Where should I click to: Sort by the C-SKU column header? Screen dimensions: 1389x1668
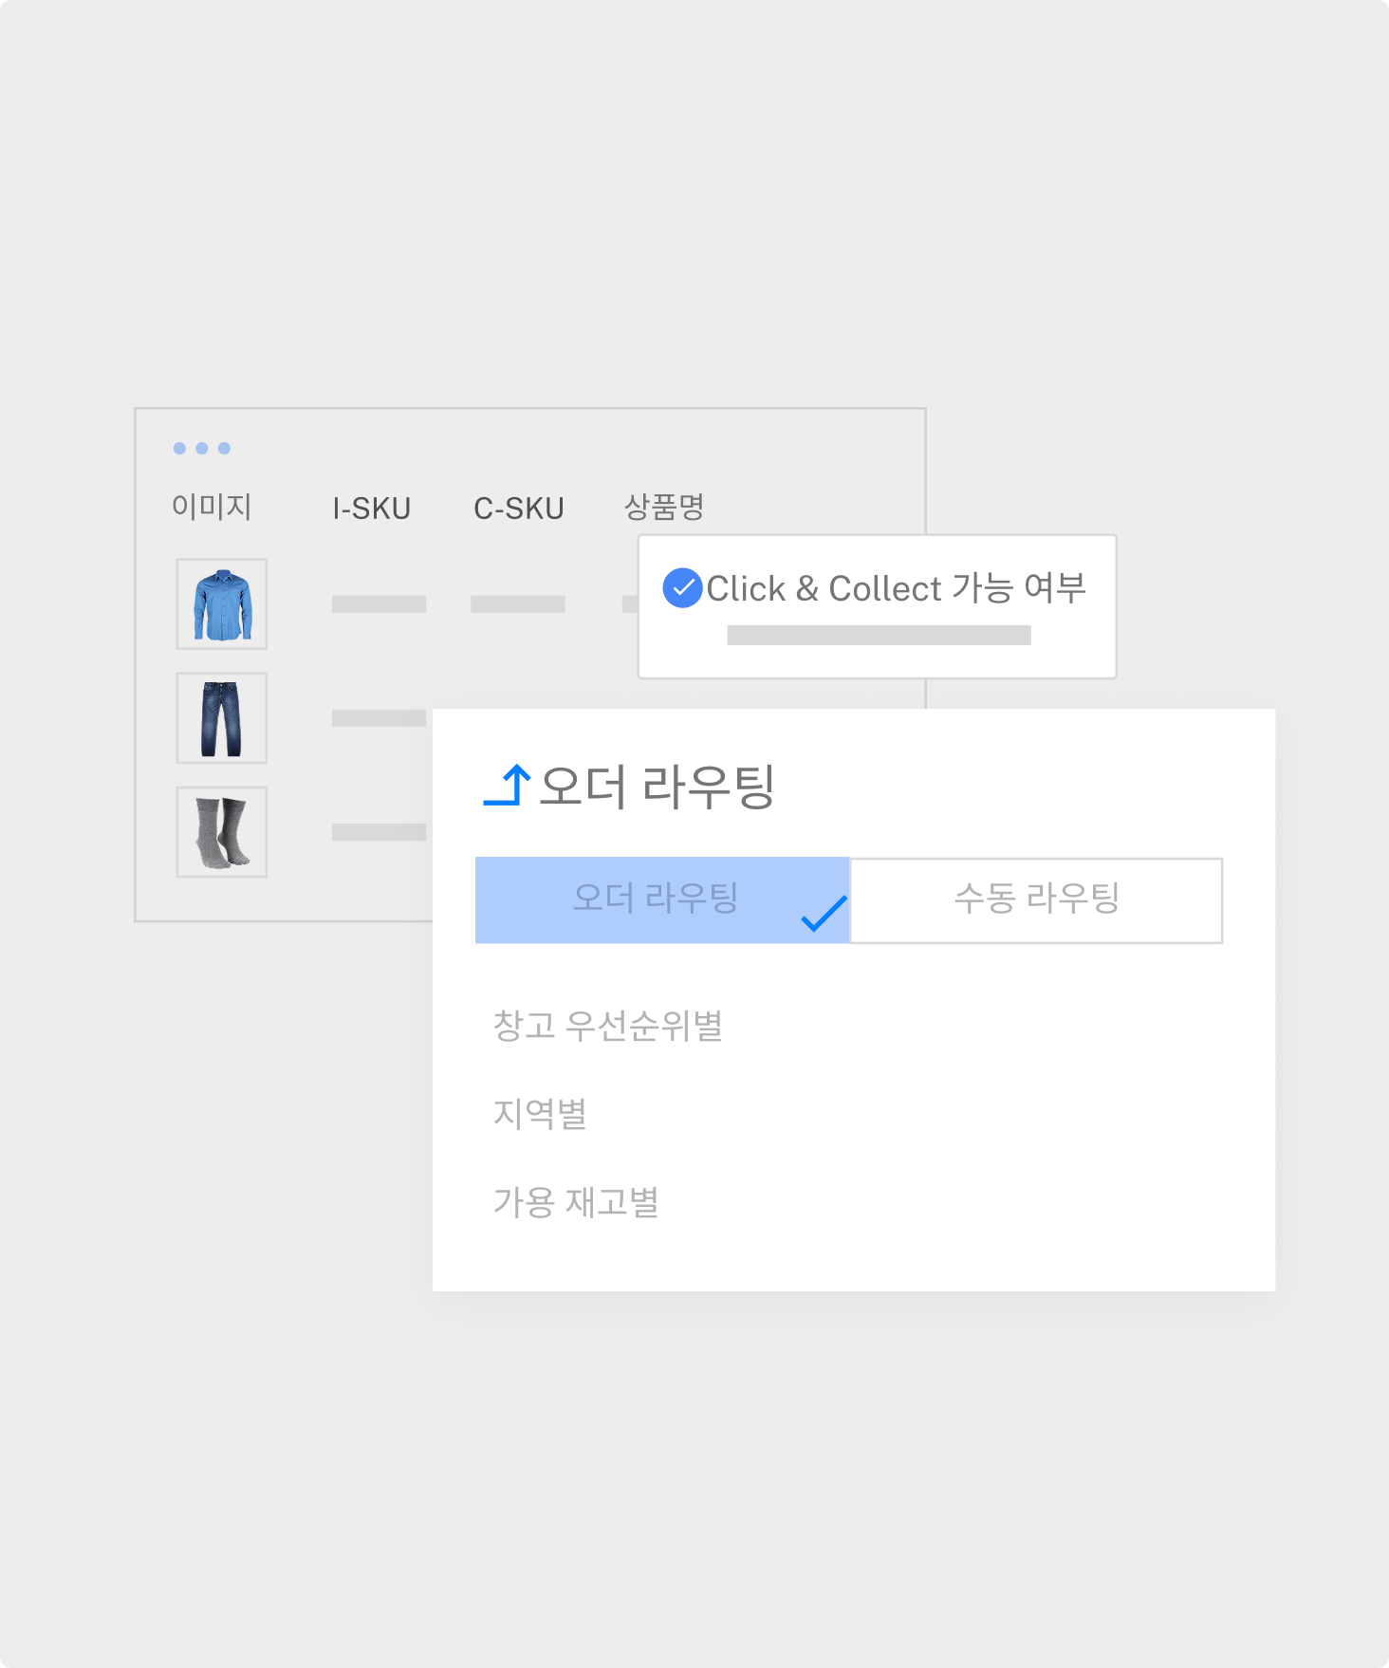pyautogui.click(x=518, y=509)
